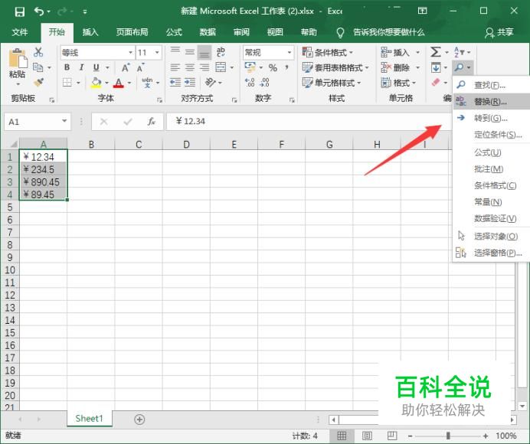Toggle underline formatting

point(97,67)
